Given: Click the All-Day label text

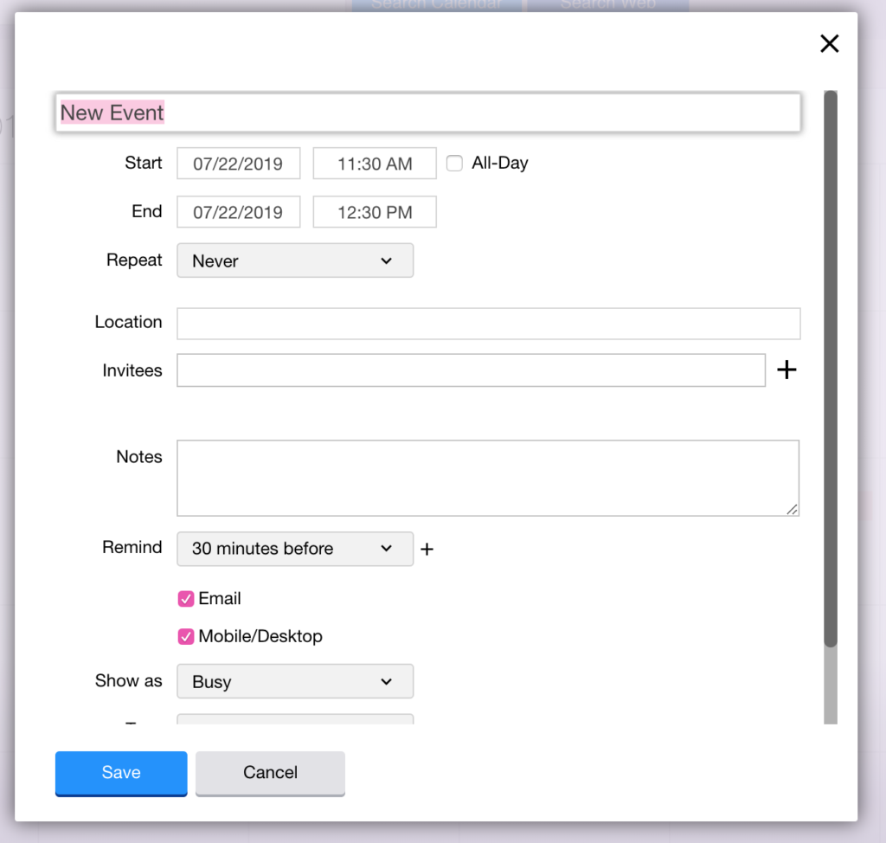Looking at the screenshot, I should tap(500, 163).
